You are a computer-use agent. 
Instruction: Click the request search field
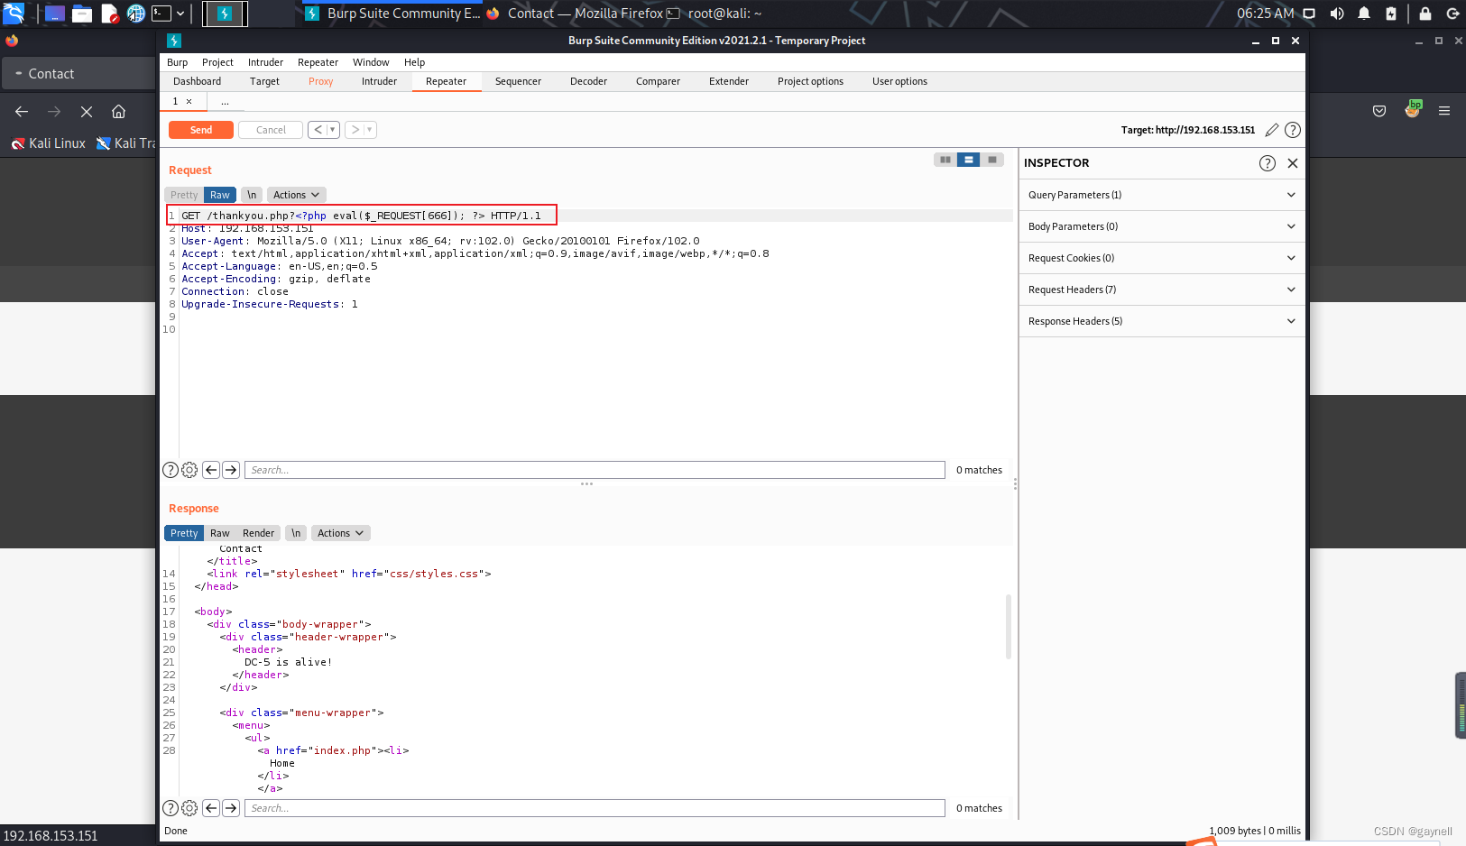pos(595,470)
